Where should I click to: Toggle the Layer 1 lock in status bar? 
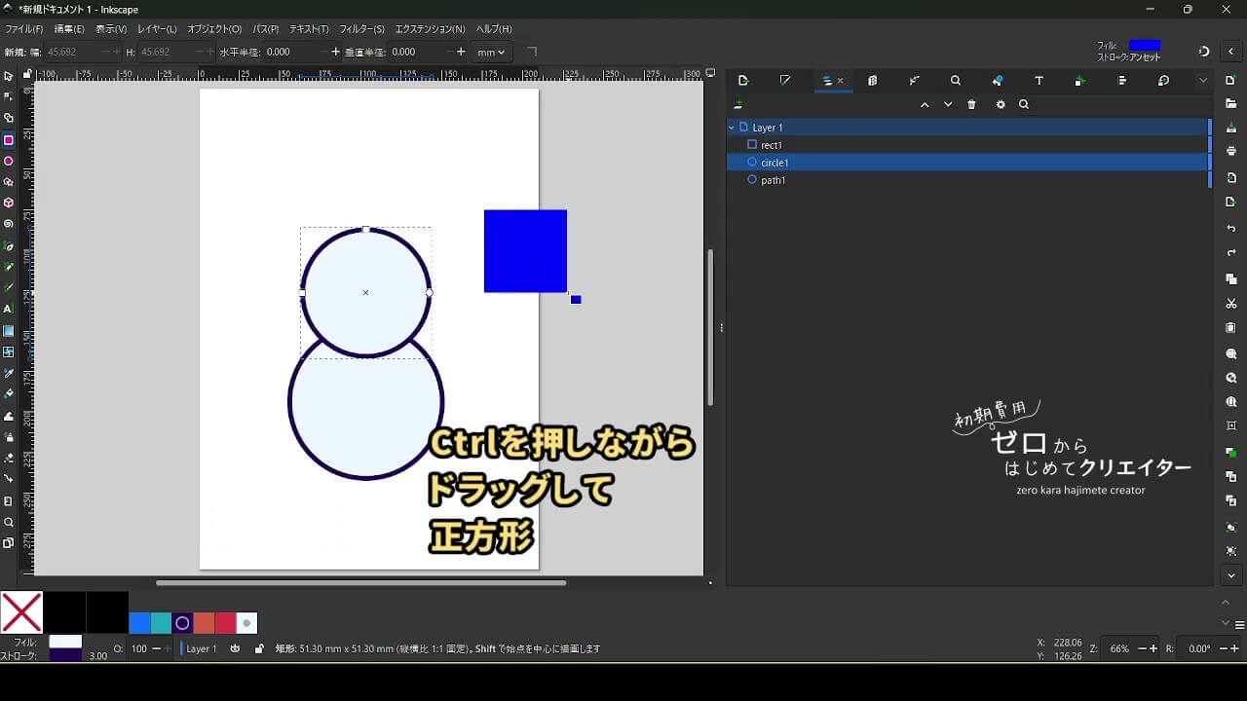pos(258,648)
